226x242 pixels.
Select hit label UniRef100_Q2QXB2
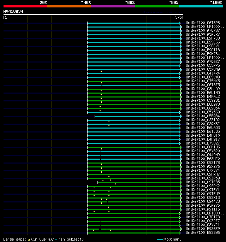(203, 124)
